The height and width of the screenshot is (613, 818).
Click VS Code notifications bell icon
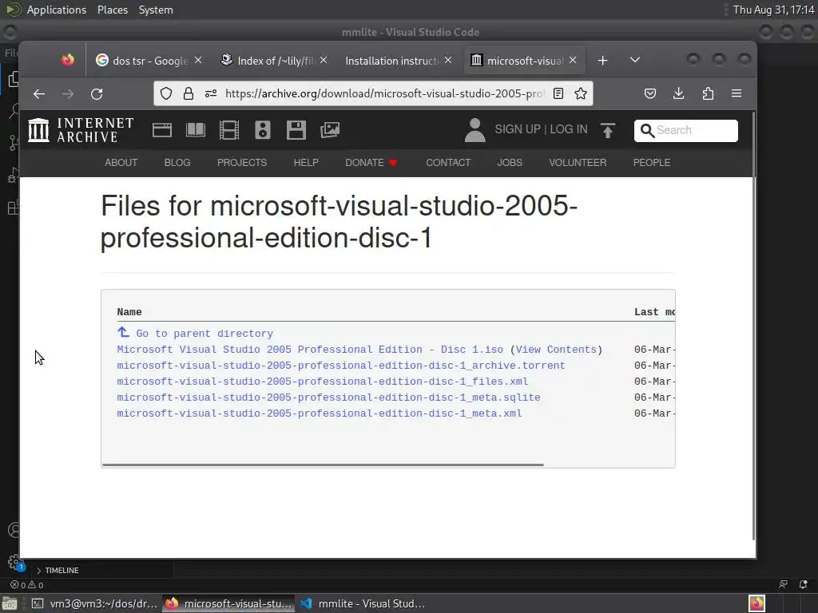804,584
